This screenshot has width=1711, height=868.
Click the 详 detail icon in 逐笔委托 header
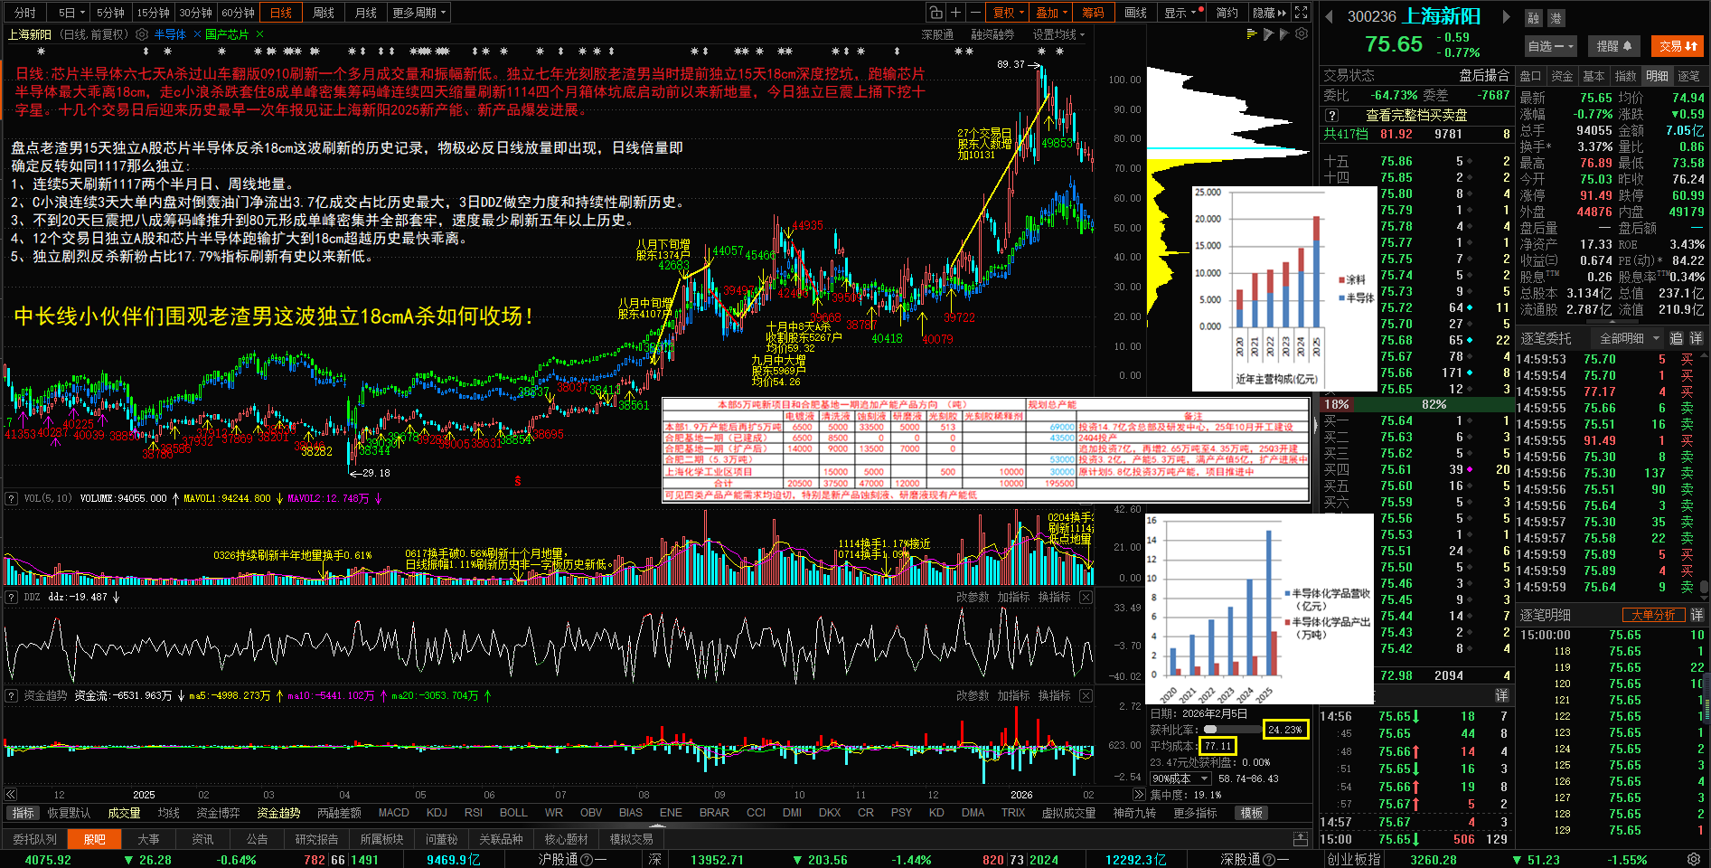click(1697, 338)
